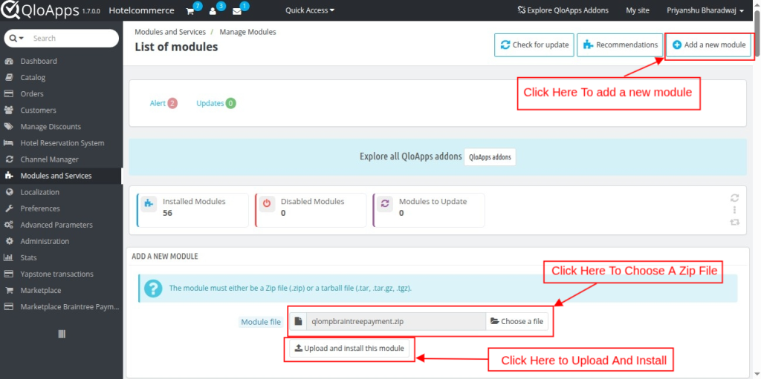Click the Hotel Reservation System bed icon
This screenshot has height=379, width=761.
pos(9,143)
